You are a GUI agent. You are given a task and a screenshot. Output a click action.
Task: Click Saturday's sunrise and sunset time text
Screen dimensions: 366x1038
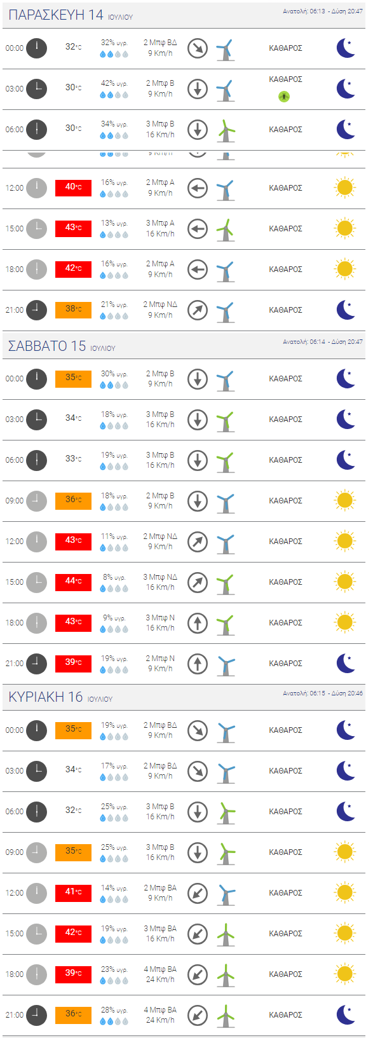323,341
